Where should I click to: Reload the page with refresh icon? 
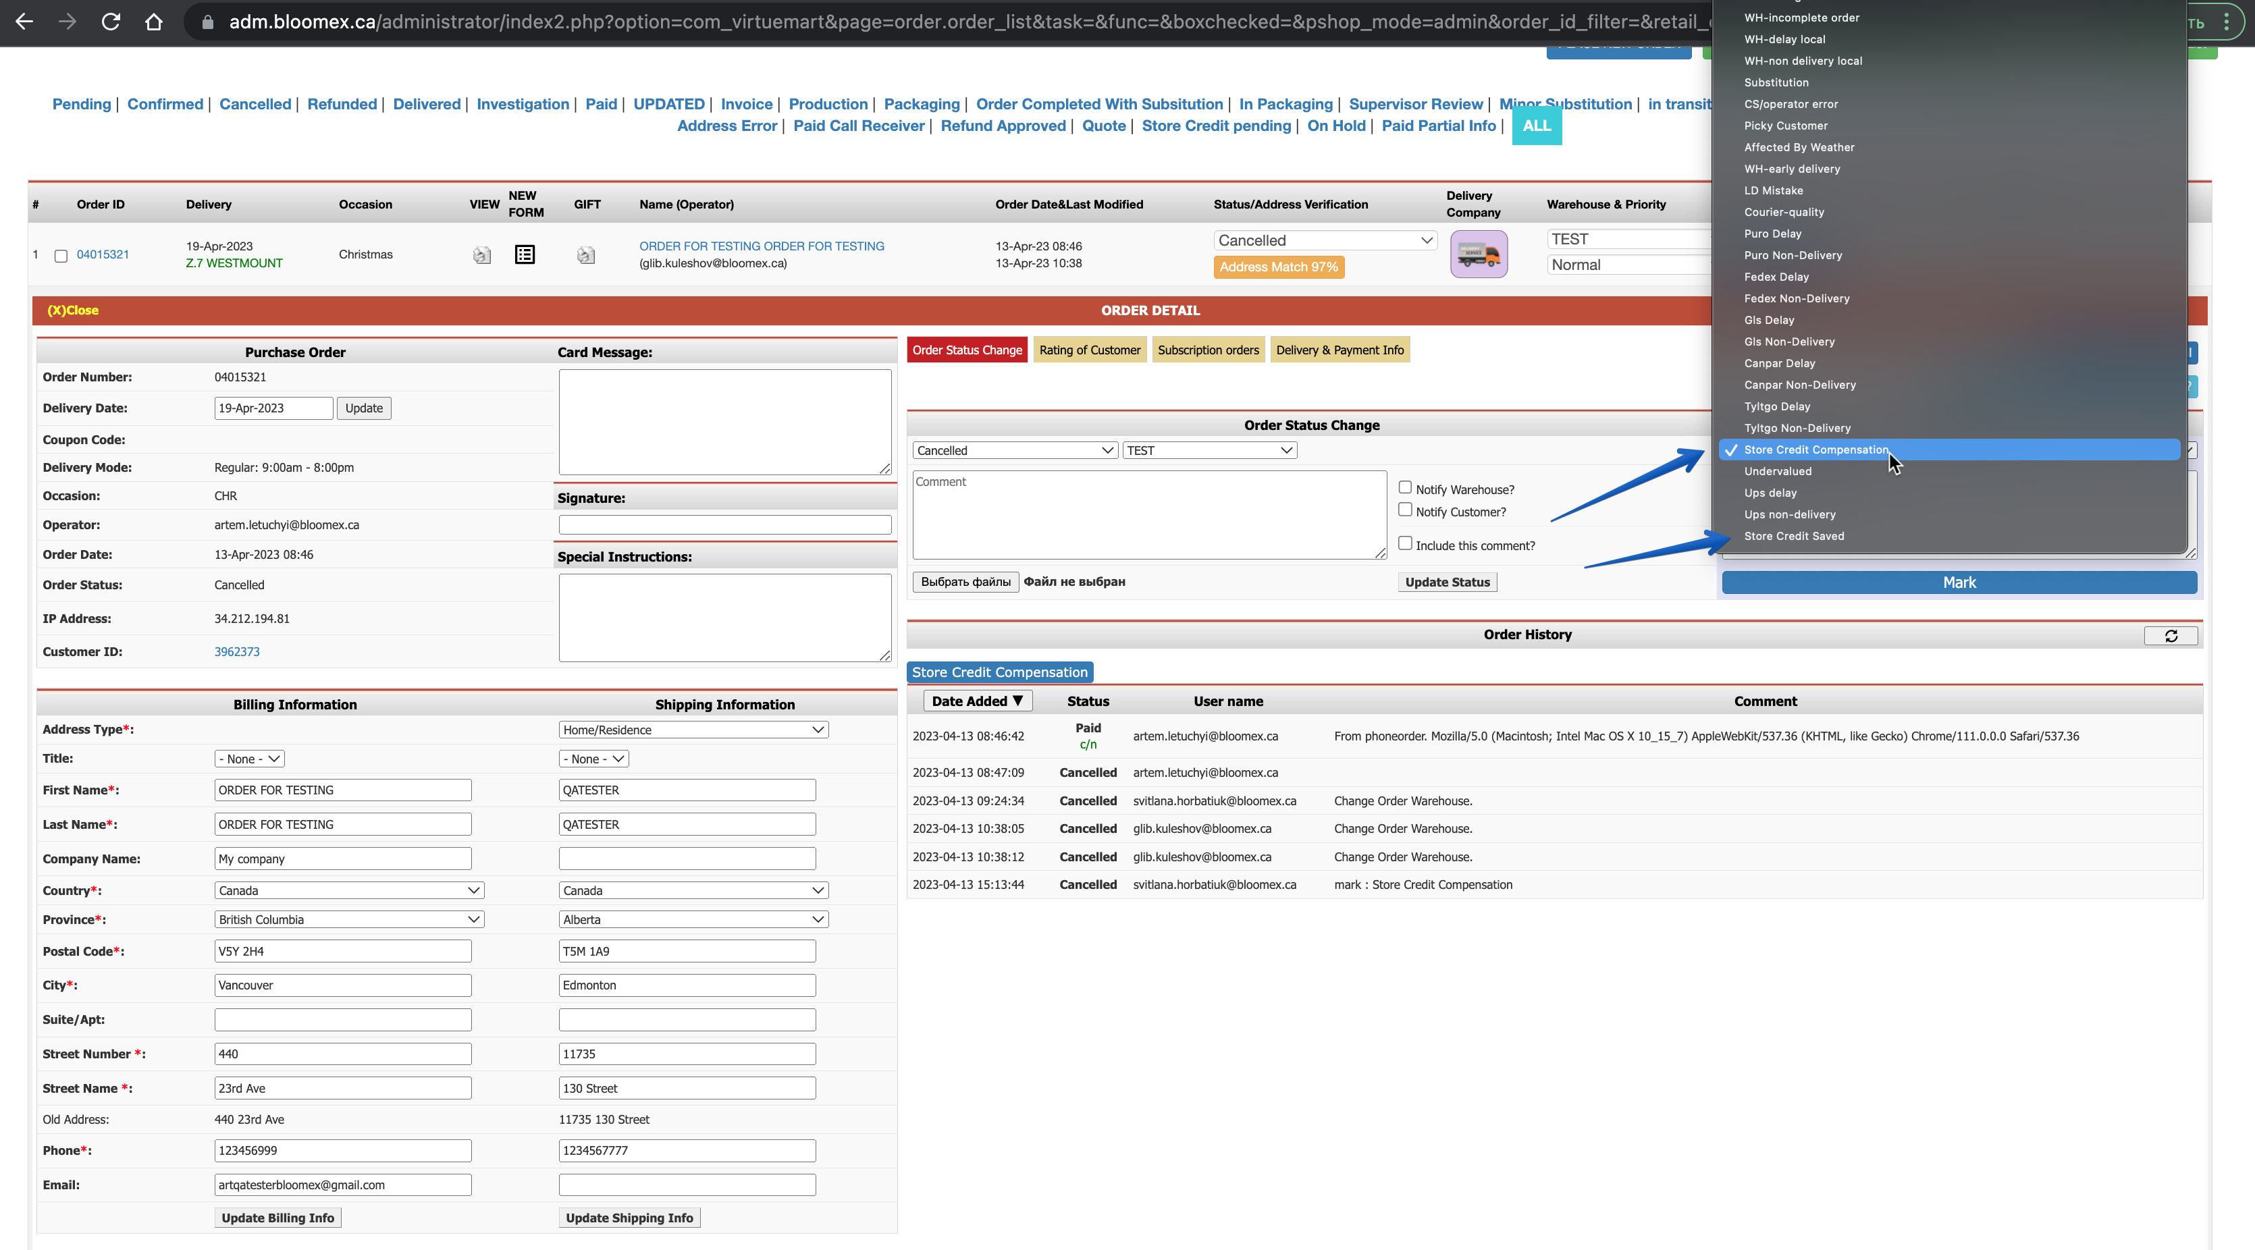(110, 21)
